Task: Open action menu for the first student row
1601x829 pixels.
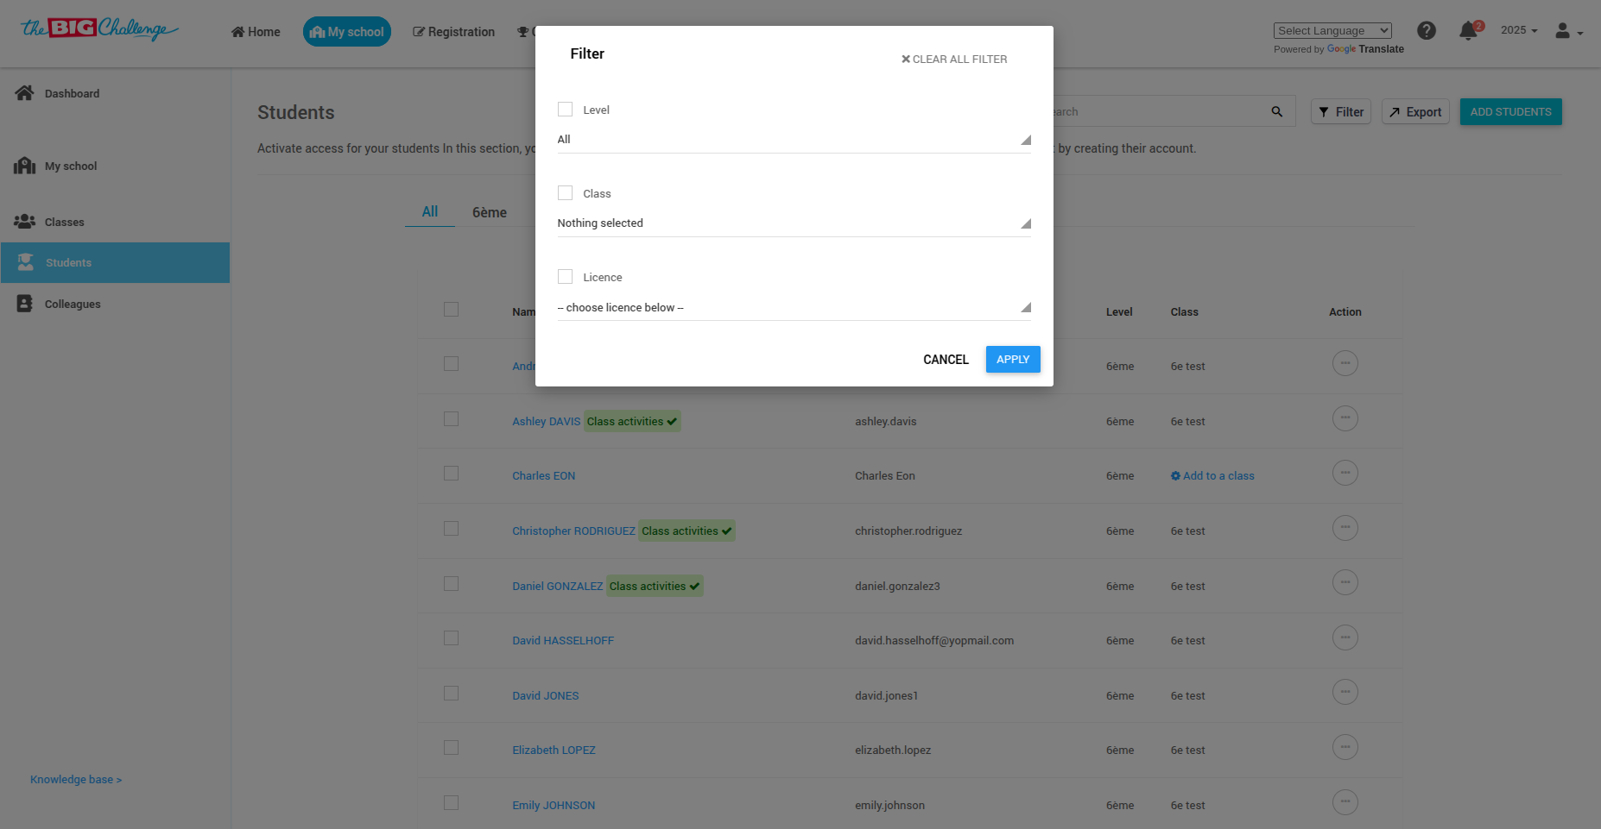Action: (x=1345, y=363)
